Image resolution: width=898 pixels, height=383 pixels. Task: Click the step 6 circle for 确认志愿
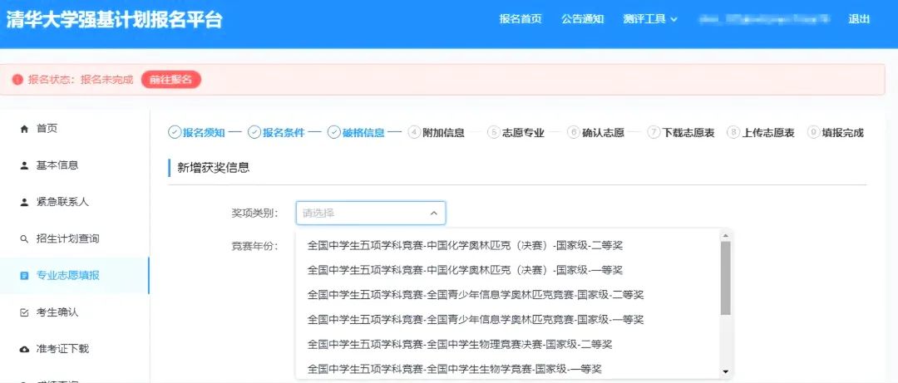(x=574, y=132)
